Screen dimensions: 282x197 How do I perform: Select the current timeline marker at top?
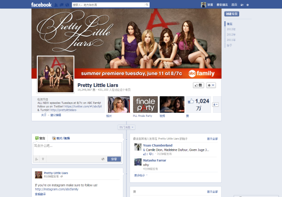pyautogui.click(x=230, y=24)
